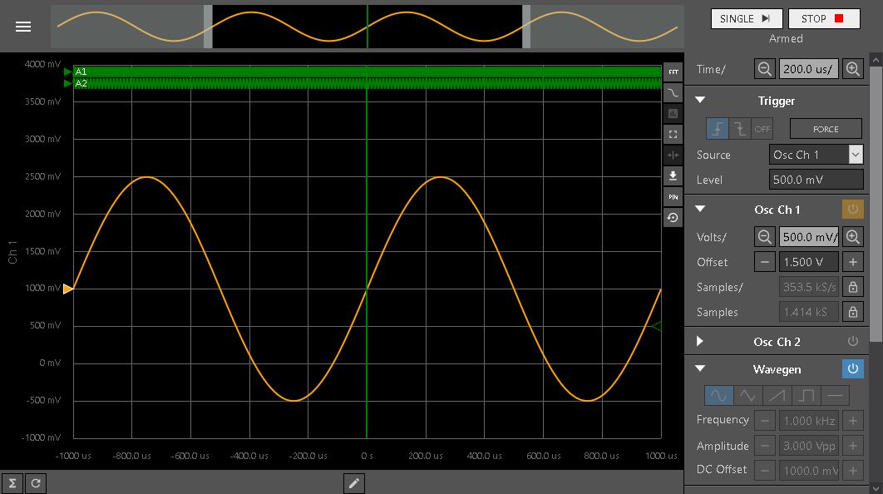Toggle Wavegen power button
This screenshot has height=494, width=883.
pos(853,369)
